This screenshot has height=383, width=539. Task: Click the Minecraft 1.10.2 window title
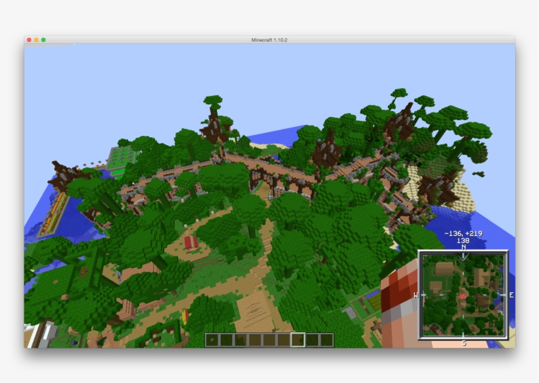pyautogui.click(x=269, y=39)
